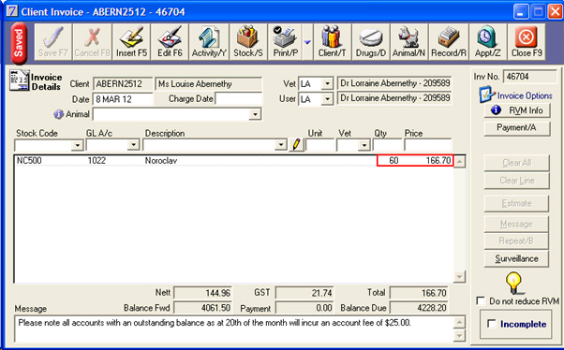Click the Close F9 toolbar icon
Viewport: 564px width, 350px height.
(x=527, y=42)
